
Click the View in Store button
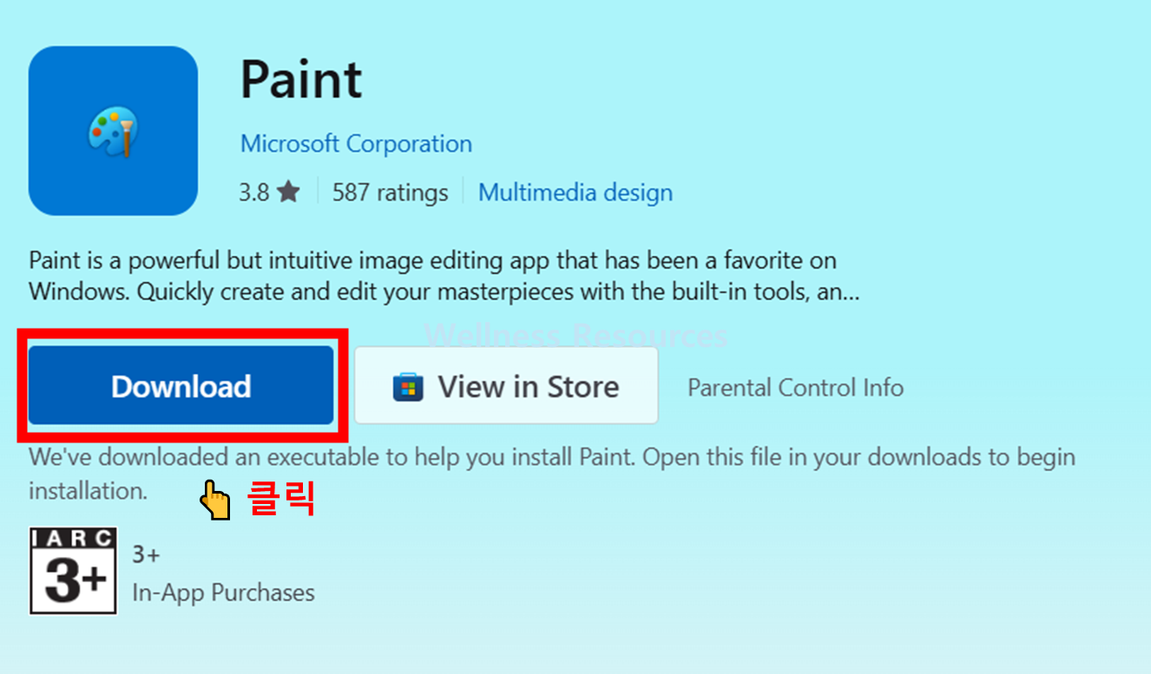click(x=506, y=386)
